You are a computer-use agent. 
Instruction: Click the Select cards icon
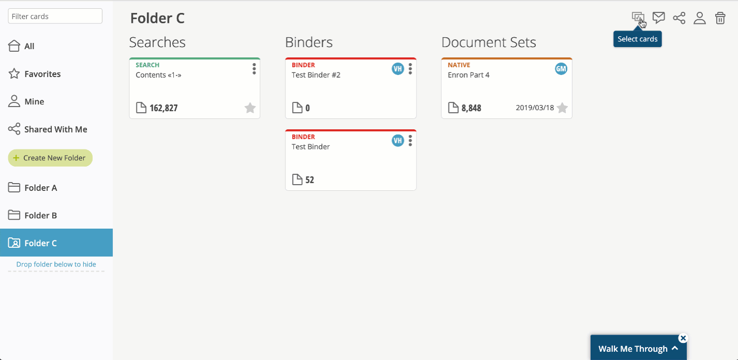point(638,18)
